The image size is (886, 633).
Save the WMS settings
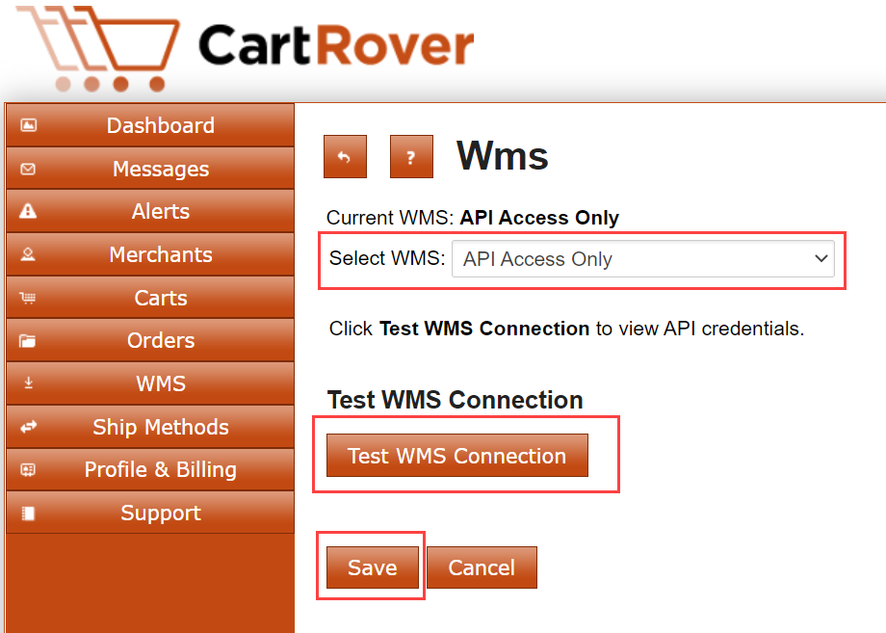pos(373,567)
